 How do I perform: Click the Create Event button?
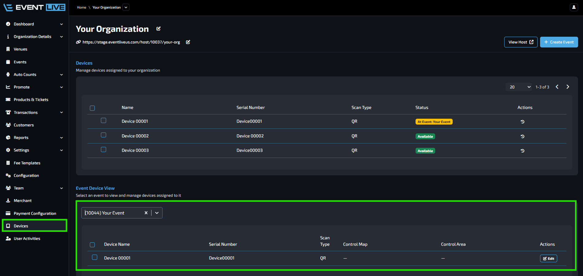[559, 42]
